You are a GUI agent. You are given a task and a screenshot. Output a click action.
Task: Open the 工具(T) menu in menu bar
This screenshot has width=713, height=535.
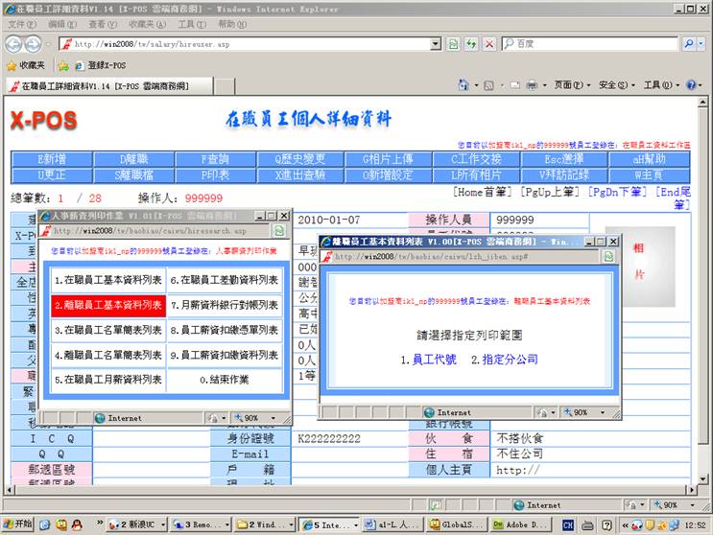coord(192,24)
